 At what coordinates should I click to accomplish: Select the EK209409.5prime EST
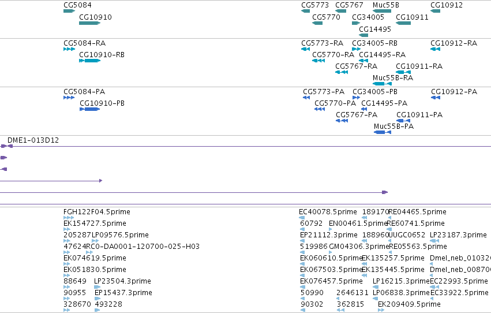click(381, 310)
